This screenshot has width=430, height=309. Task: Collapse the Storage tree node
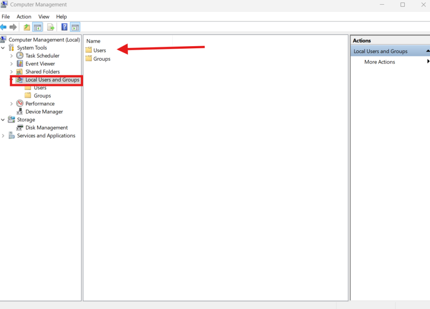[x=3, y=119]
